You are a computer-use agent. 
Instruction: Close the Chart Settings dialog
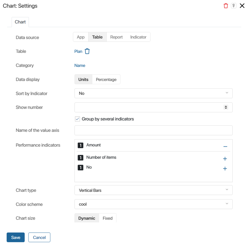click(x=242, y=6)
